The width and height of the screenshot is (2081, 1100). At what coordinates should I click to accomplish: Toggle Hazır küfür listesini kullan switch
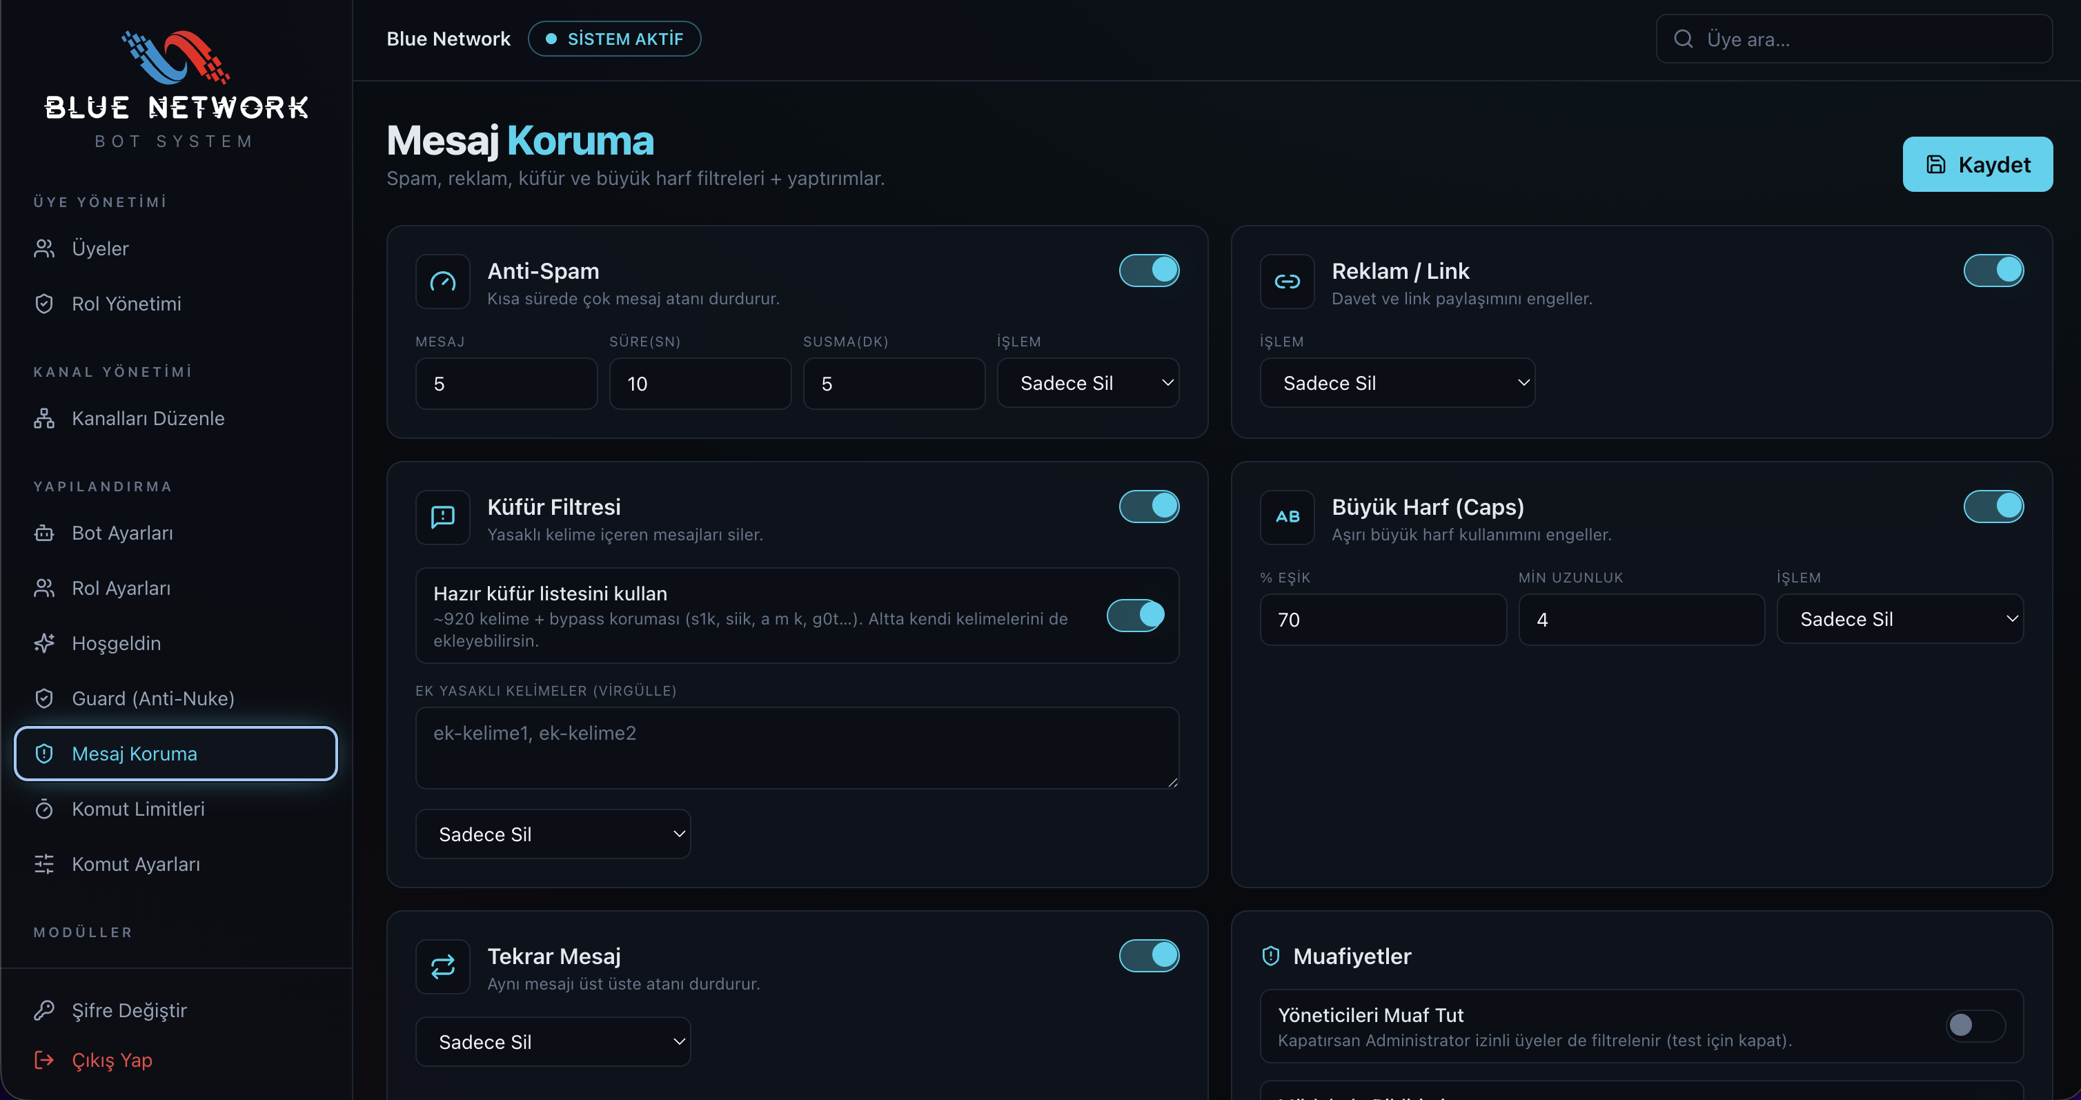(x=1135, y=615)
